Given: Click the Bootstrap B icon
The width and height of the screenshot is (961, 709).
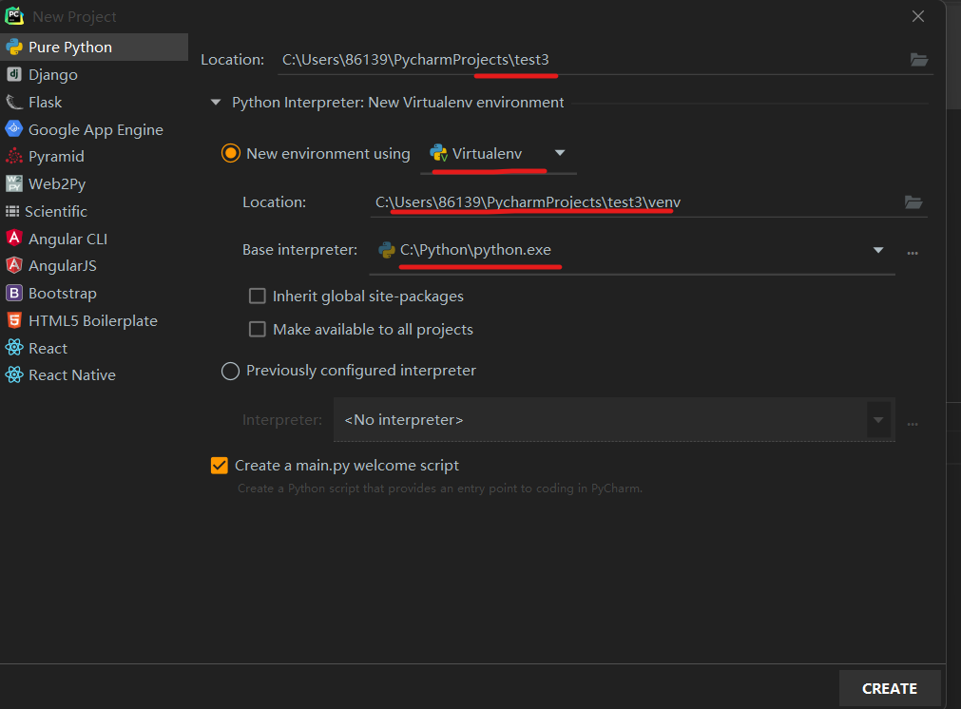Looking at the screenshot, I should [14, 293].
